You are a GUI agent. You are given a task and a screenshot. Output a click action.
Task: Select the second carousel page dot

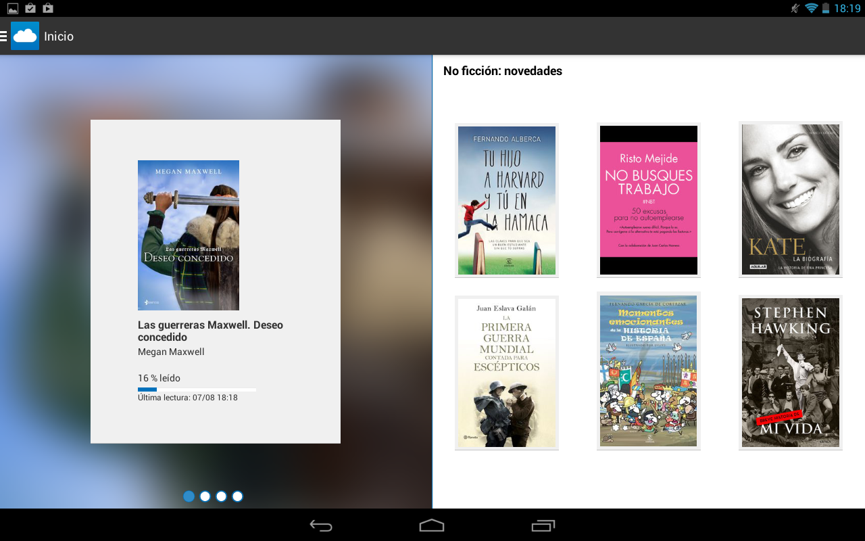tap(205, 496)
